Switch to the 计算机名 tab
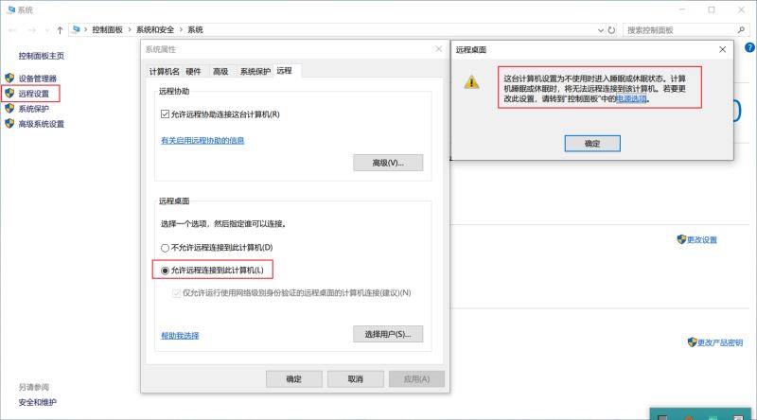The height and width of the screenshot is (420, 757). pos(164,71)
